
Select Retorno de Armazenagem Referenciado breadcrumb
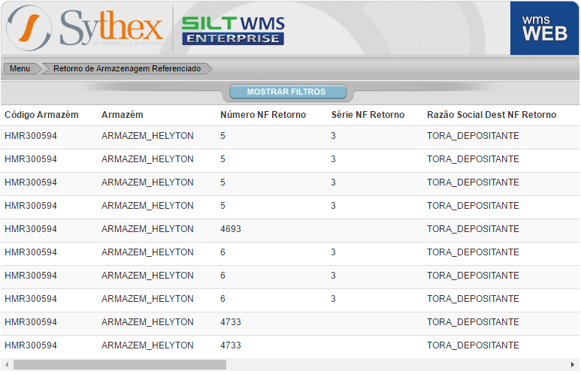tap(127, 68)
